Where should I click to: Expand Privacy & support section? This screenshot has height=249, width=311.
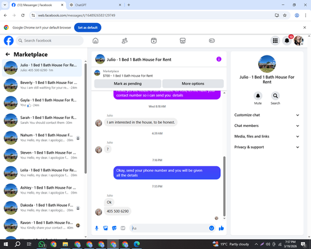267,147
